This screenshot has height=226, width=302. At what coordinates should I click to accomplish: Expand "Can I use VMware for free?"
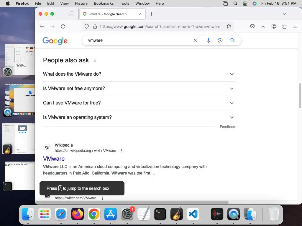click(139, 103)
